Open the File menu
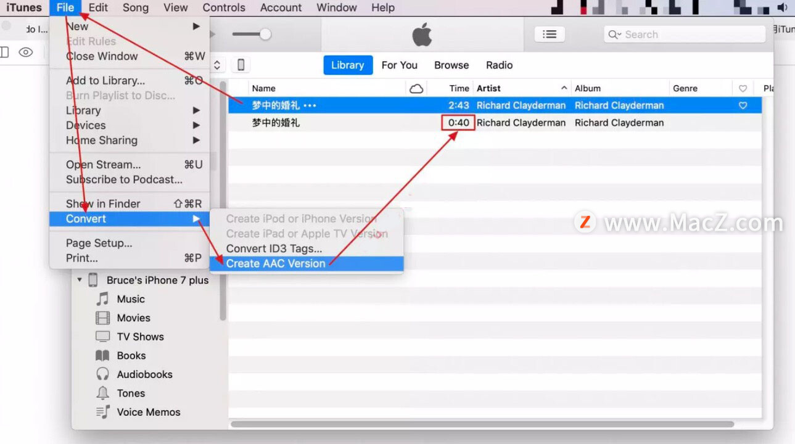 click(65, 7)
